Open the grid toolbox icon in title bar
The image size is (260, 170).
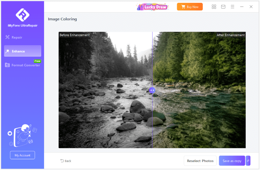click(x=214, y=7)
